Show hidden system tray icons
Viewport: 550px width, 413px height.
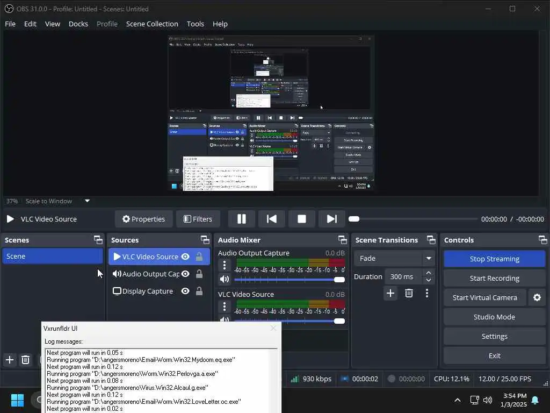(458, 400)
